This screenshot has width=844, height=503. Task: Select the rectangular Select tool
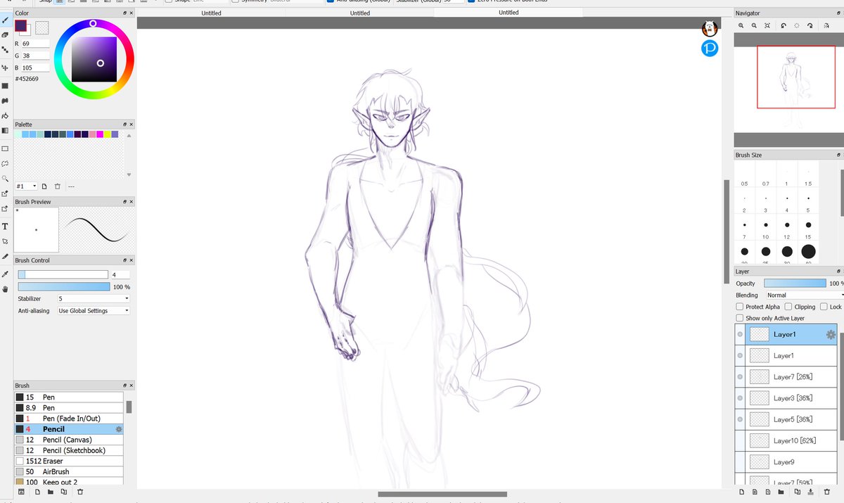[5, 148]
